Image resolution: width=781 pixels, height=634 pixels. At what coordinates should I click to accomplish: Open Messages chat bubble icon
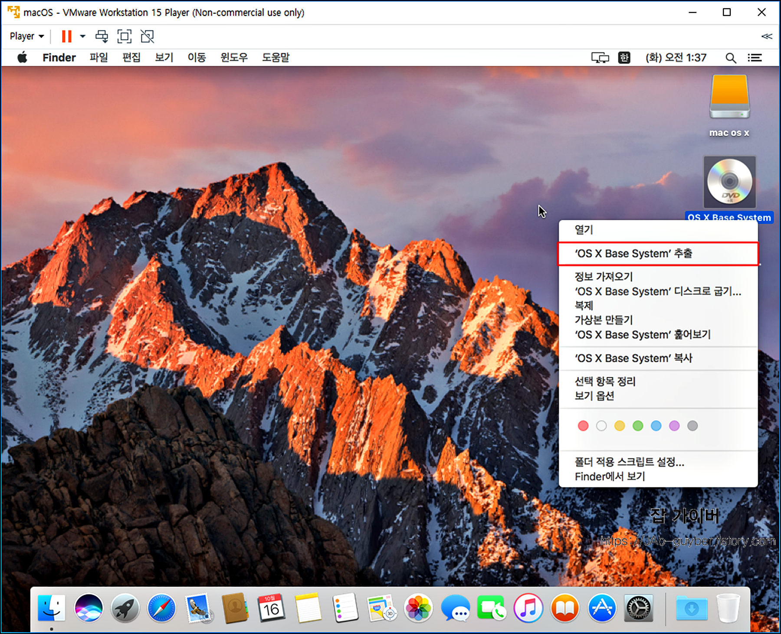(x=455, y=608)
